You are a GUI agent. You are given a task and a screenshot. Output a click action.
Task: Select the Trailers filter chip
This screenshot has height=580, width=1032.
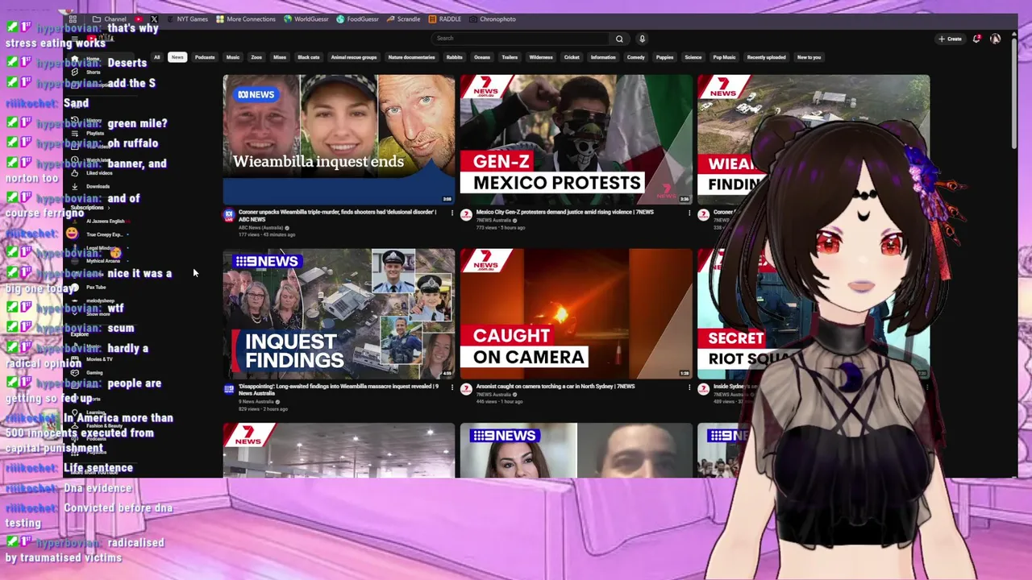click(510, 57)
